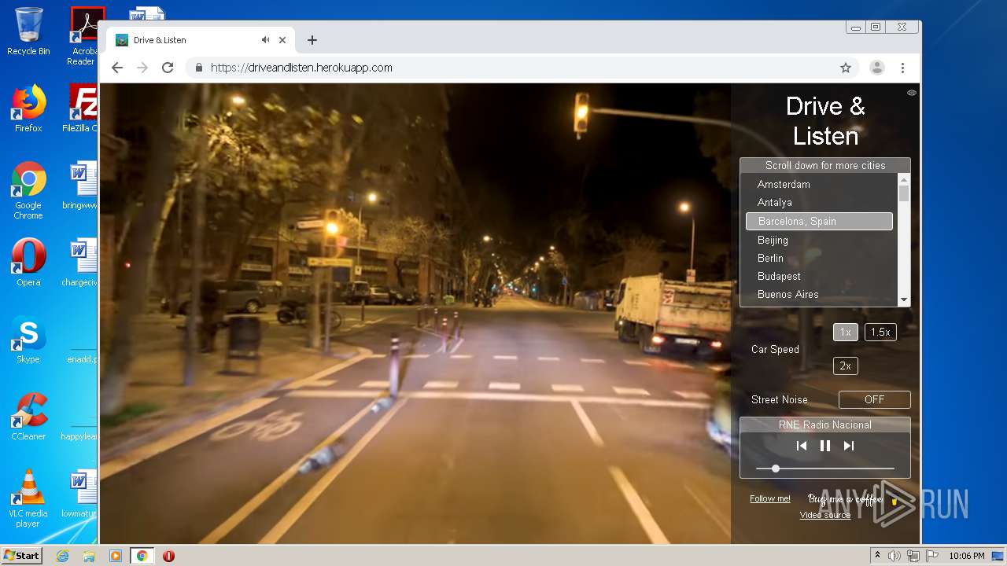Image resolution: width=1007 pixels, height=566 pixels.
Task: Adjust the radio volume slider
Action: (824, 469)
